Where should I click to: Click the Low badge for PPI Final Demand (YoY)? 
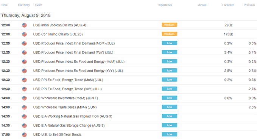[170, 52]
